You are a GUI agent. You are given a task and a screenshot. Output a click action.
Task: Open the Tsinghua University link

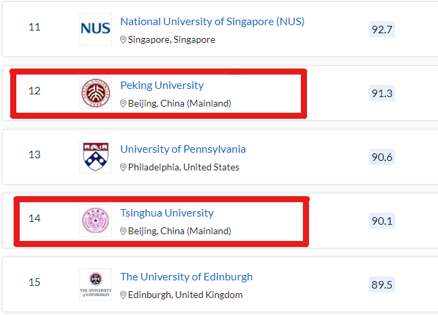[166, 213]
